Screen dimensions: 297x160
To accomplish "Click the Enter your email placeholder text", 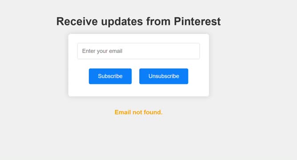I will pos(102,51).
